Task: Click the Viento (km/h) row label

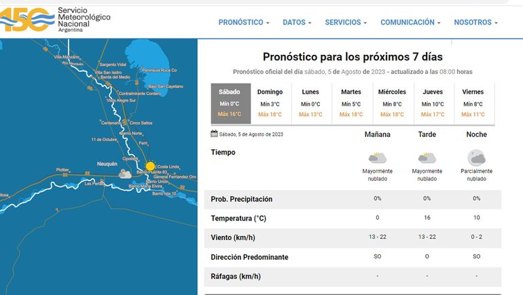Action: click(233, 238)
